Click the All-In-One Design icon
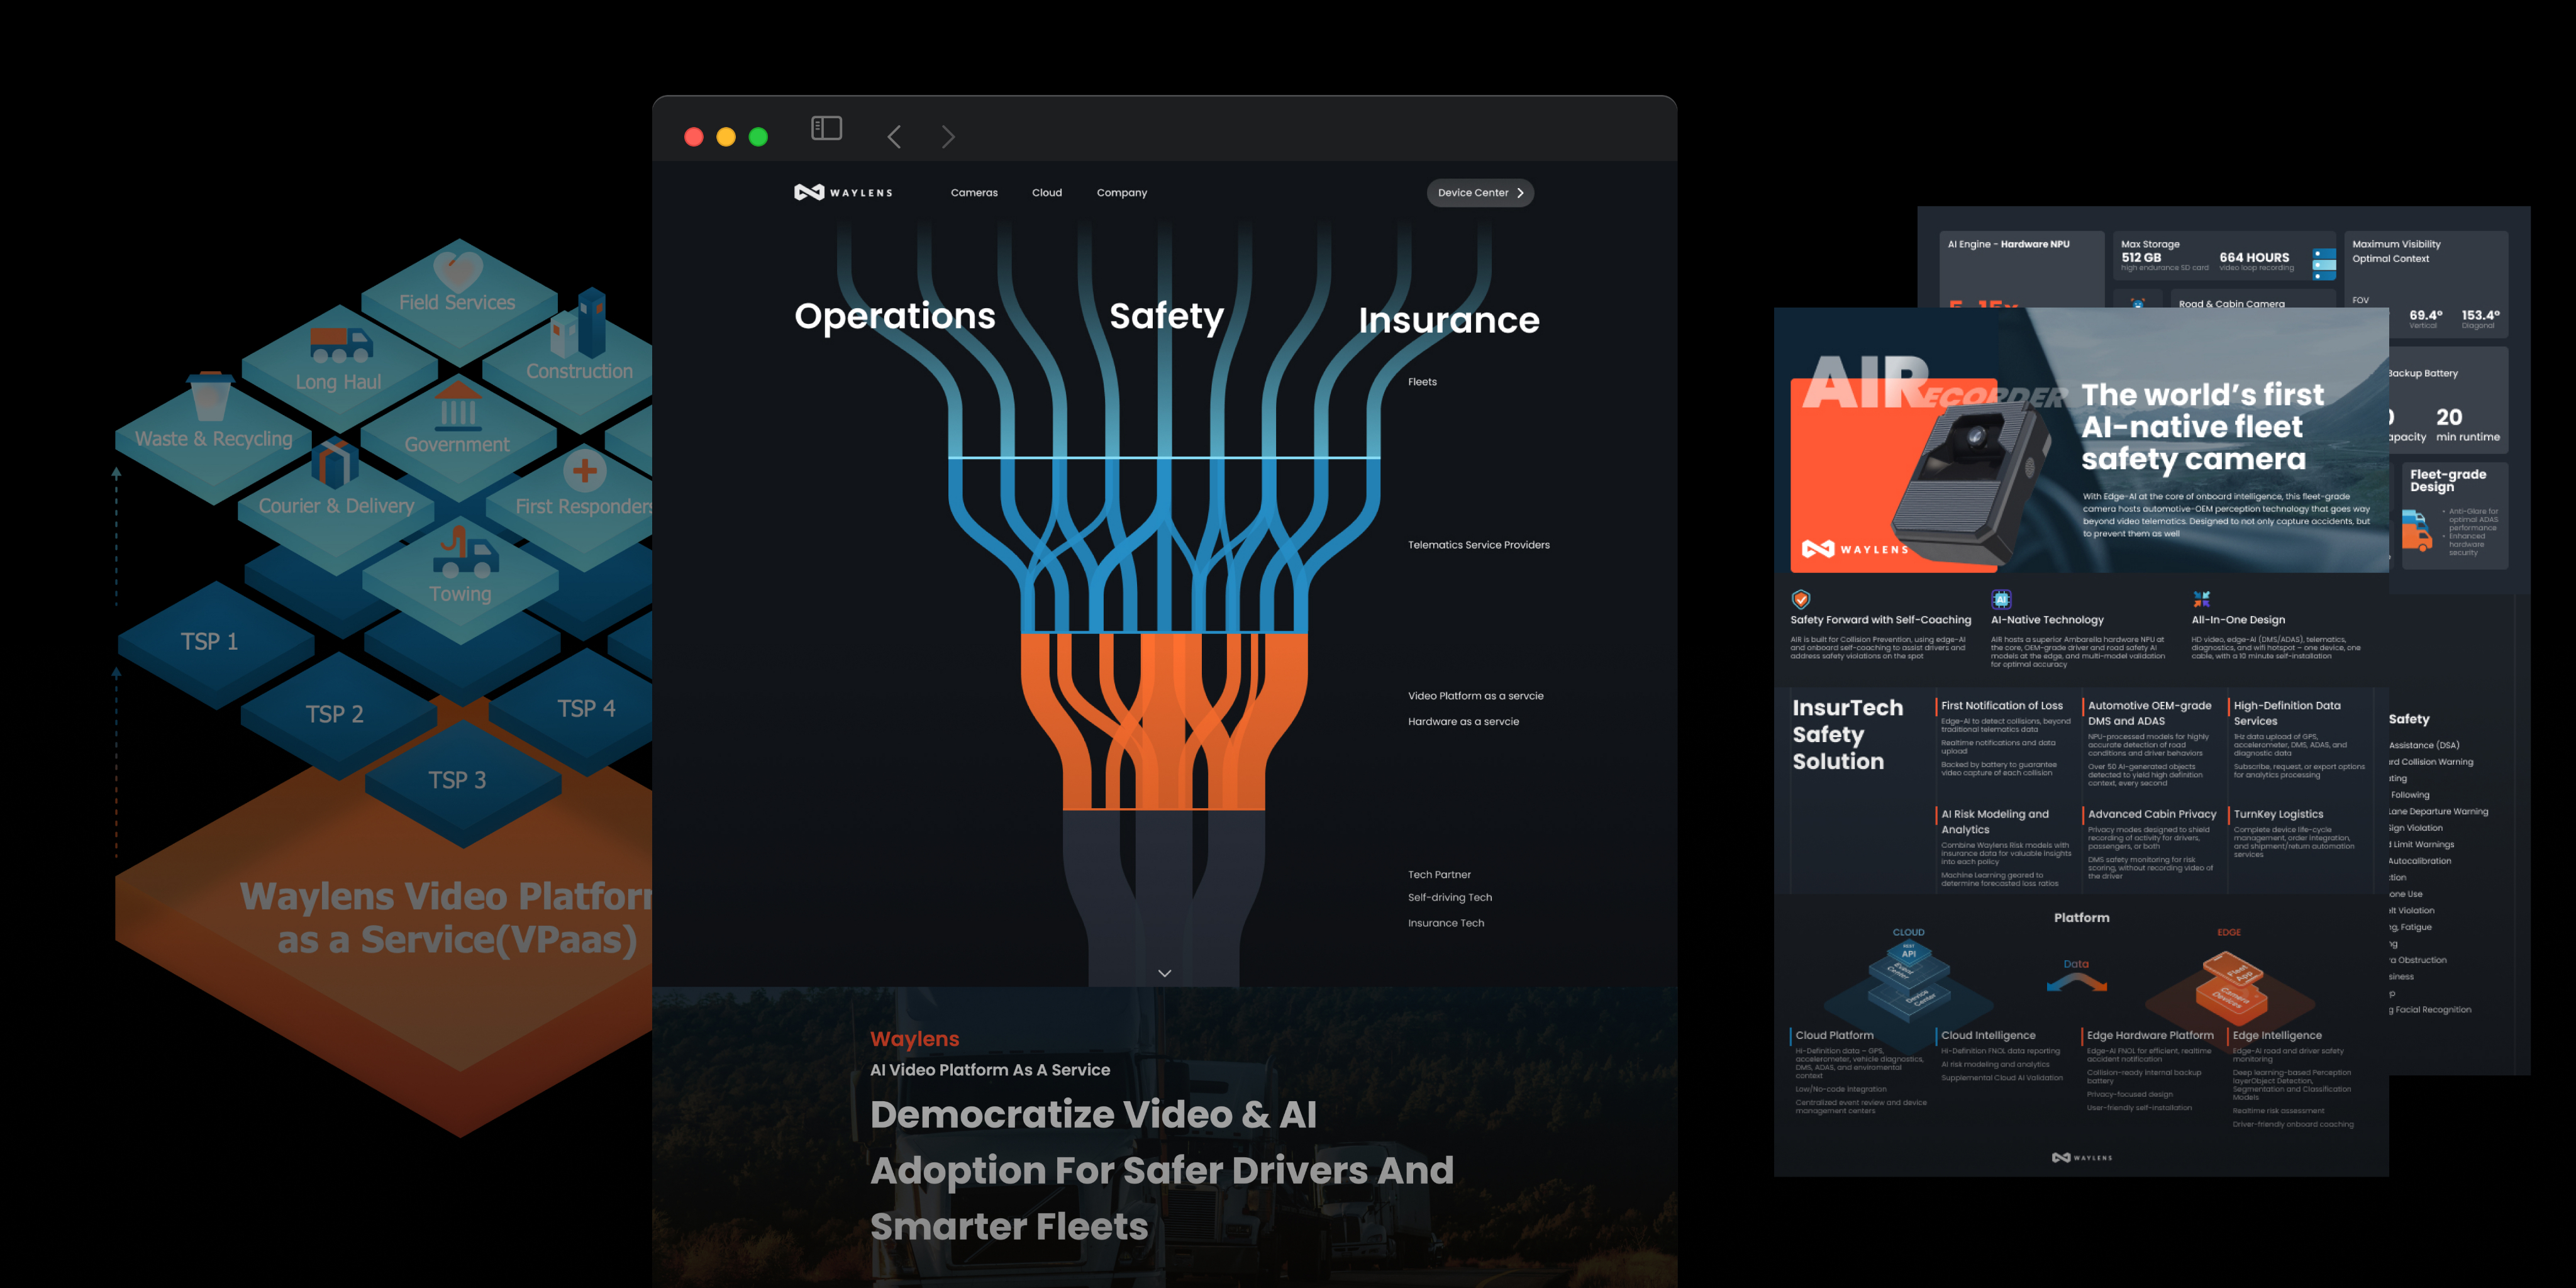The width and height of the screenshot is (2576, 1288). tap(2201, 599)
